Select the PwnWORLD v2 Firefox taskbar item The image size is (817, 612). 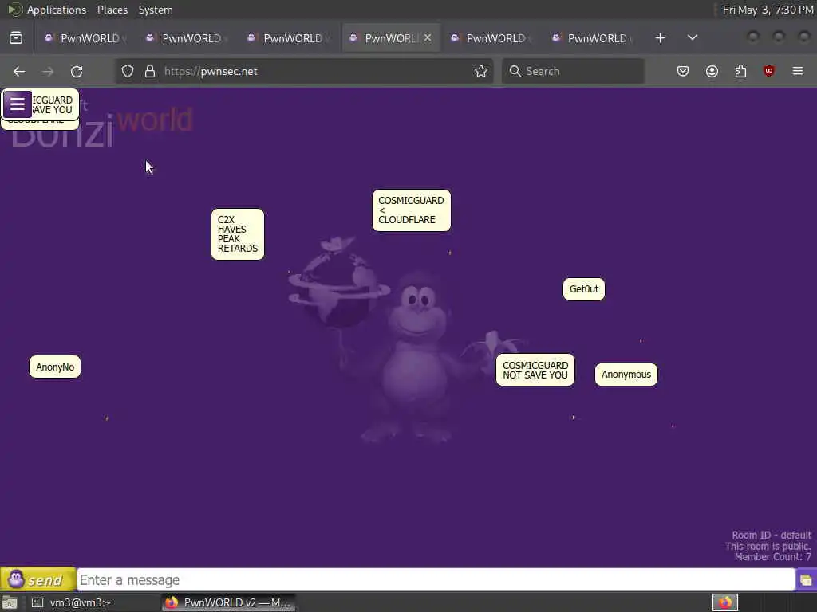point(228,602)
